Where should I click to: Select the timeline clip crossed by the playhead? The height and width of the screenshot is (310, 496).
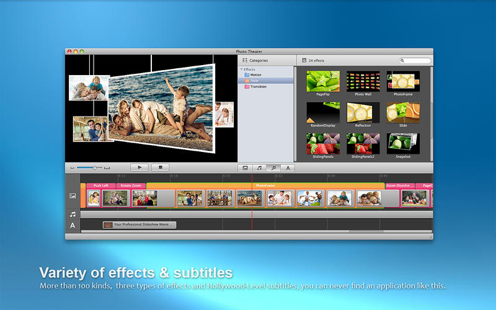pos(250,198)
